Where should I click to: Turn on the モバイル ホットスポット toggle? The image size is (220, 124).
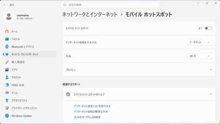208,28
